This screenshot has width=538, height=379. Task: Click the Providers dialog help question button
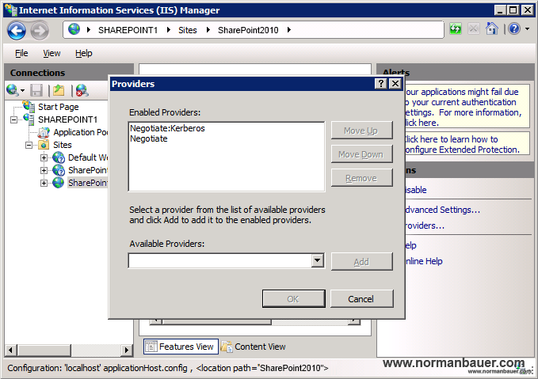point(381,84)
